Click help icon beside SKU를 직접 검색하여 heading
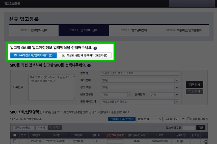Viewport: 217px width, 144px height. [x=89, y=66]
